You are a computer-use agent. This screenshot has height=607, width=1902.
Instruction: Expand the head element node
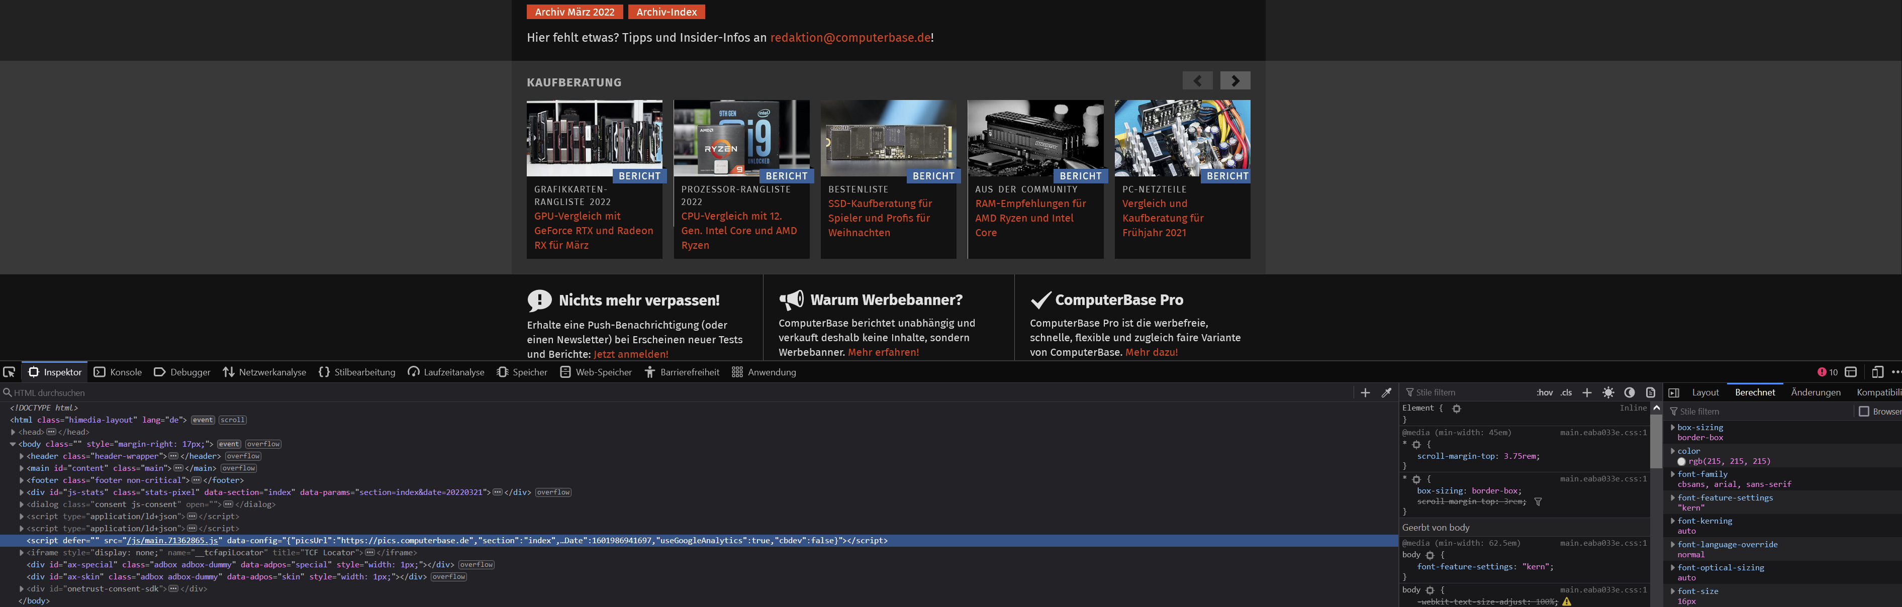click(x=13, y=432)
